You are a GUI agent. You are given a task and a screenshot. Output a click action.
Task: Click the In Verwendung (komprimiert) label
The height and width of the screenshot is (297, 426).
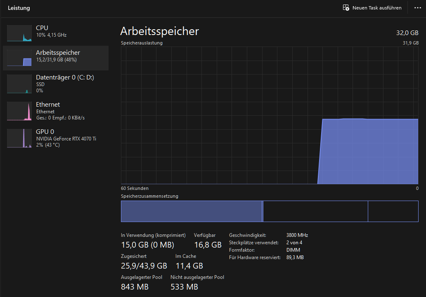[x=153, y=235]
